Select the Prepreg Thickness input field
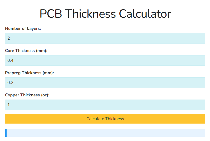 [x=105, y=83]
